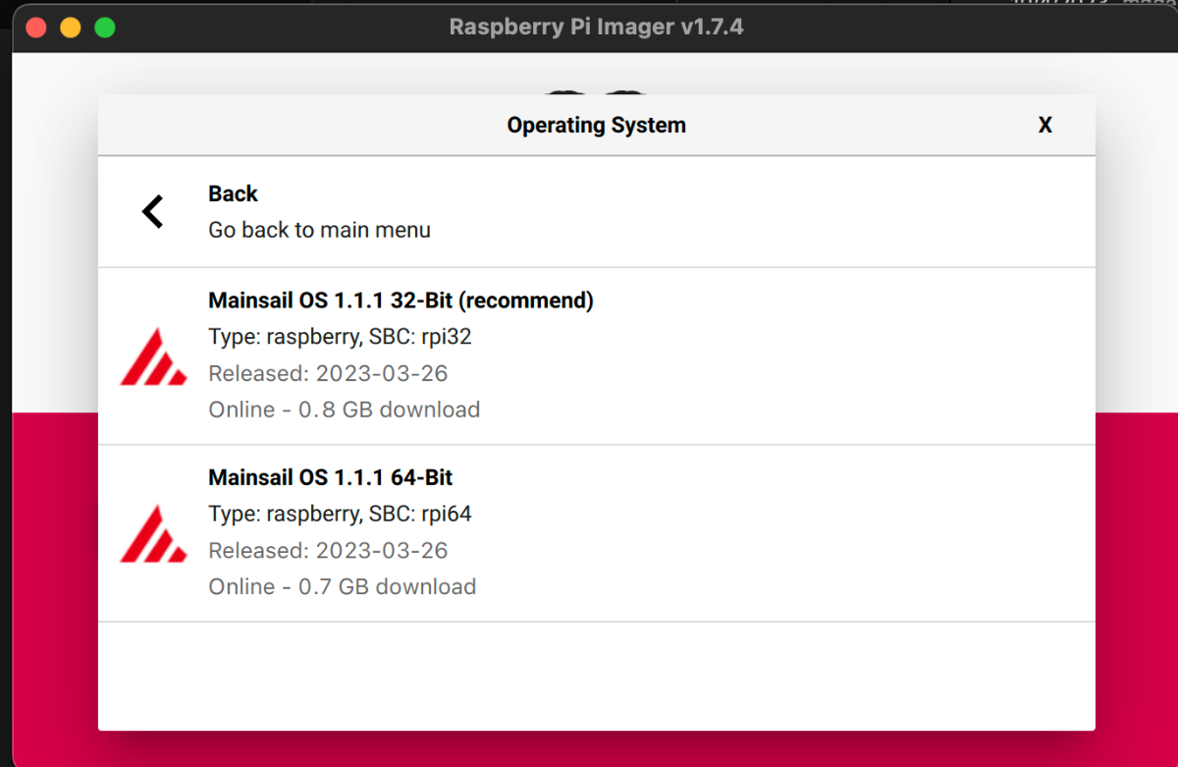Click 64-Bit 'Released: 2023-03-26' line
This screenshot has width=1178, height=767.
pos(328,550)
